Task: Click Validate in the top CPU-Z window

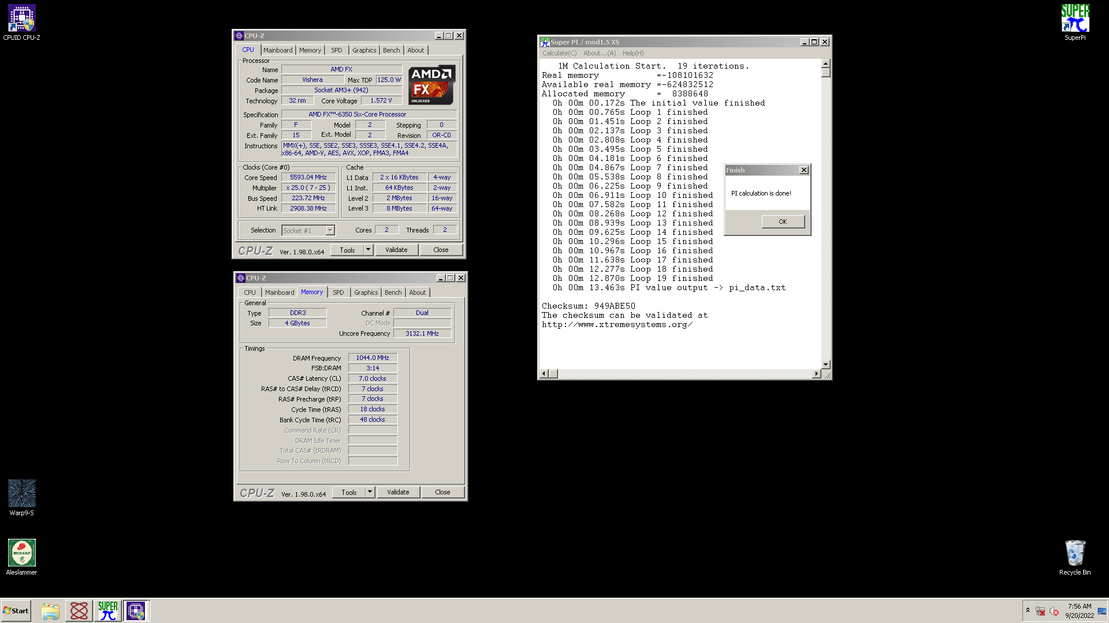Action: [x=397, y=250]
